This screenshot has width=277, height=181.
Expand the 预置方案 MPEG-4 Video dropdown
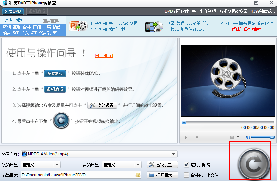[x=174, y=154]
